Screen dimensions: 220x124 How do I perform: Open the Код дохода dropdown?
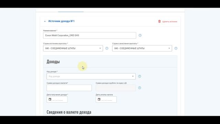(91, 76)
